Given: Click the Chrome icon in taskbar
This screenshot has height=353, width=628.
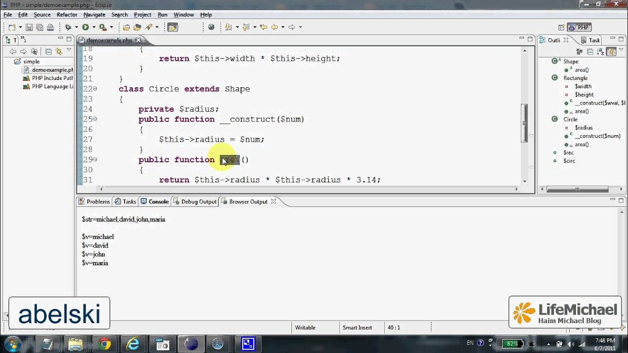Looking at the screenshot, I should [x=105, y=344].
